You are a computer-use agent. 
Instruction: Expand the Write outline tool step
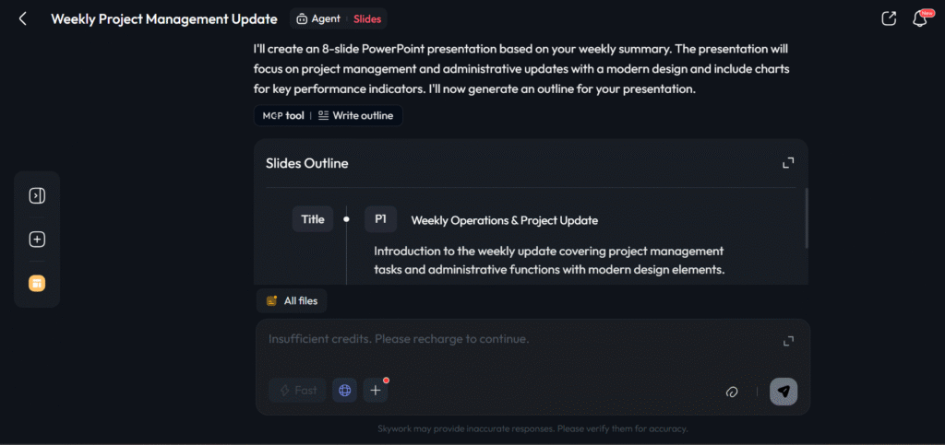[x=355, y=115]
